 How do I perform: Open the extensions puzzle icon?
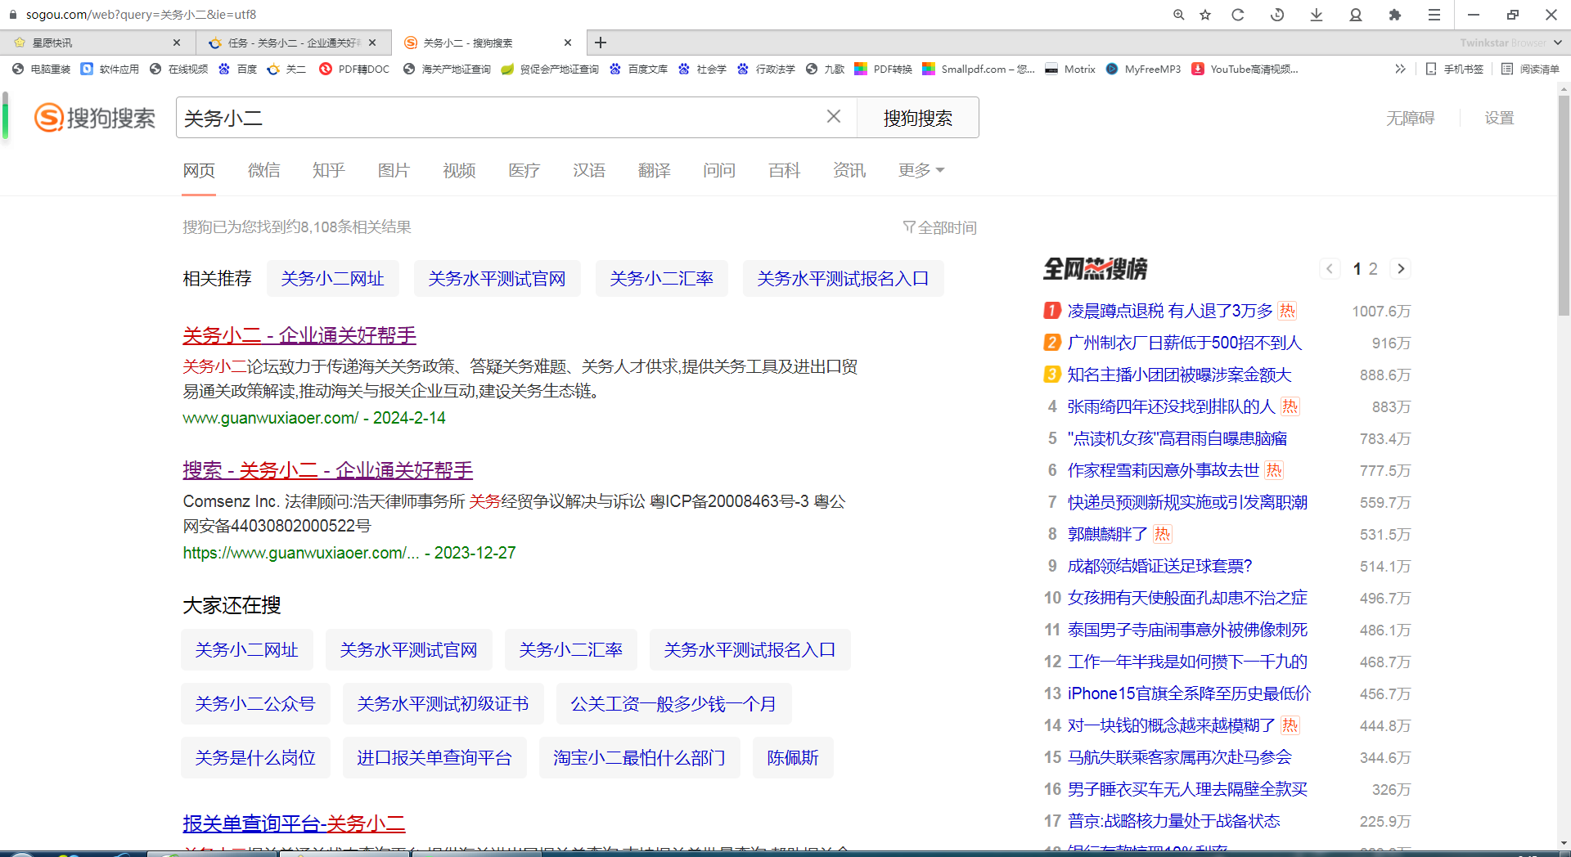coord(1395,15)
